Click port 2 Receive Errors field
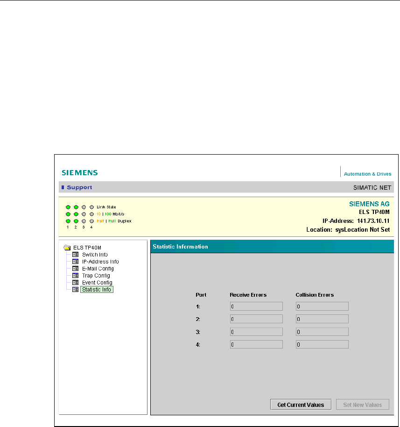400x427 pixels. click(256, 319)
